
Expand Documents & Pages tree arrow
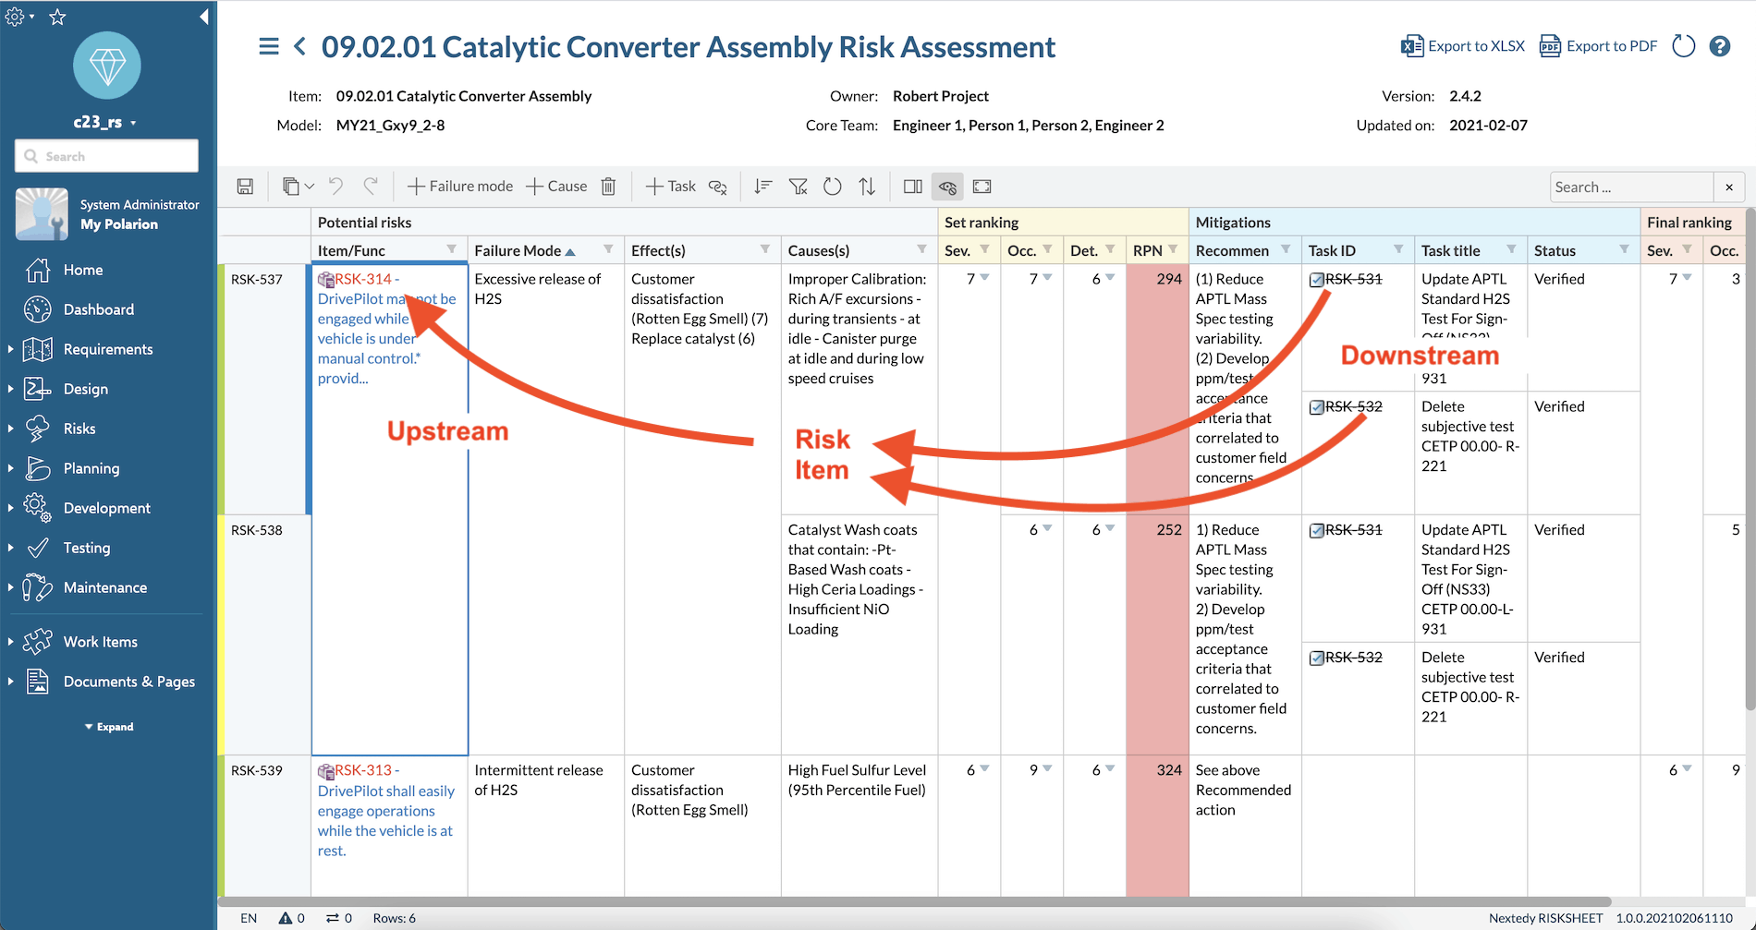coord(10,682)
